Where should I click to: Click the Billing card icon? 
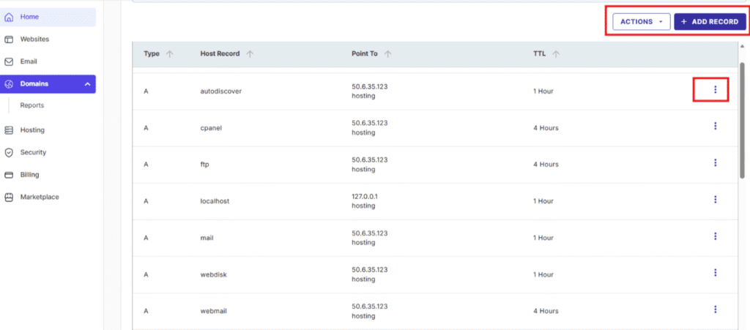[10, 175]
